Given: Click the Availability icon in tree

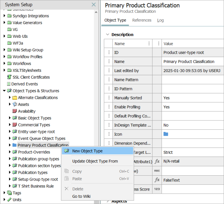Looking at the screenshot, I should pyautogui.click(x=15, y=111).
